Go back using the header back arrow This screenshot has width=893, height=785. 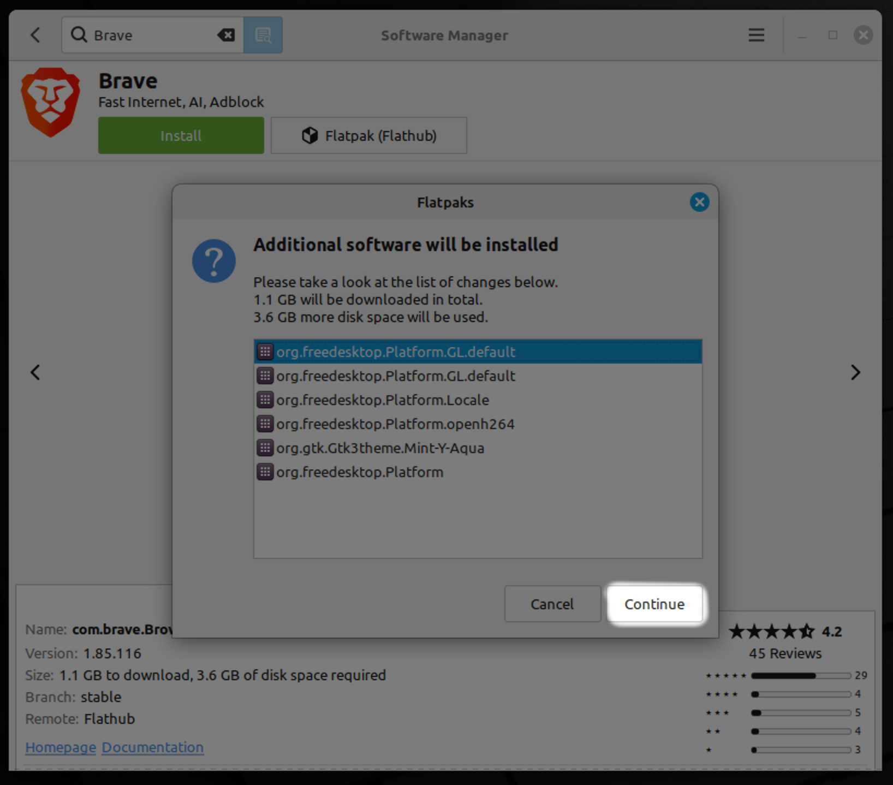(35, 35)
